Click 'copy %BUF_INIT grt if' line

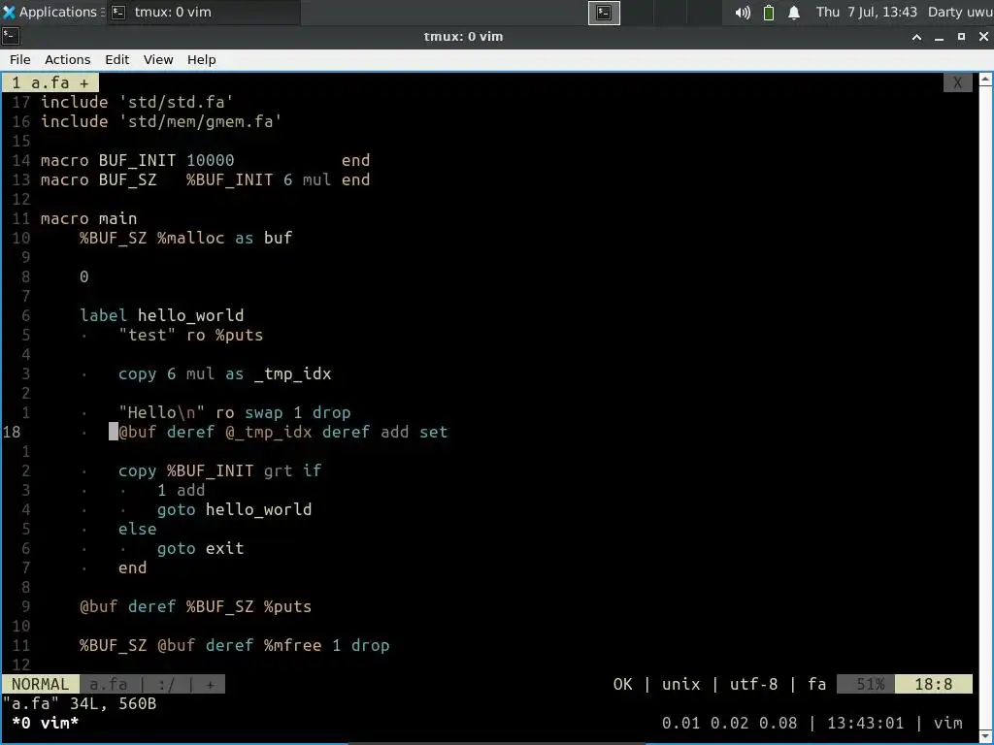tap(219, 470)
